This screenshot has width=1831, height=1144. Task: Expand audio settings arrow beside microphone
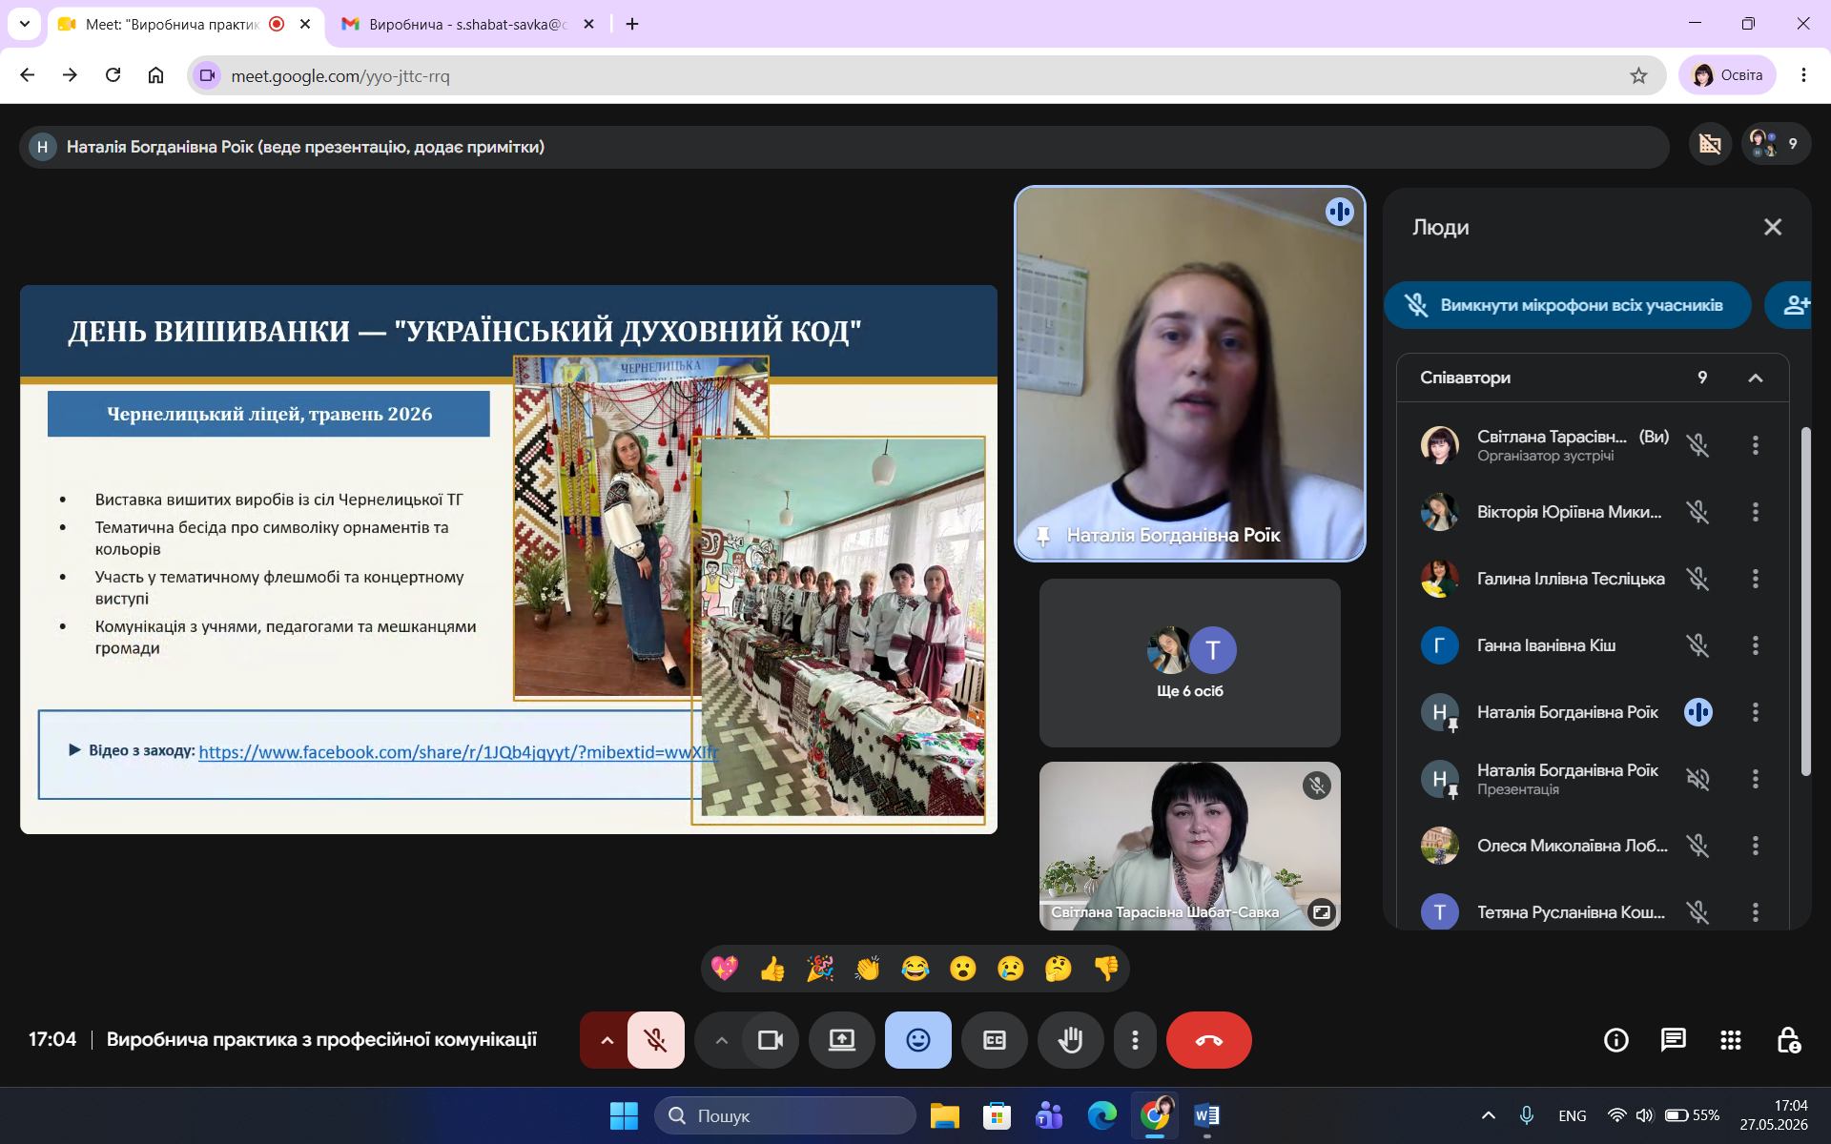coord(606,1040)
